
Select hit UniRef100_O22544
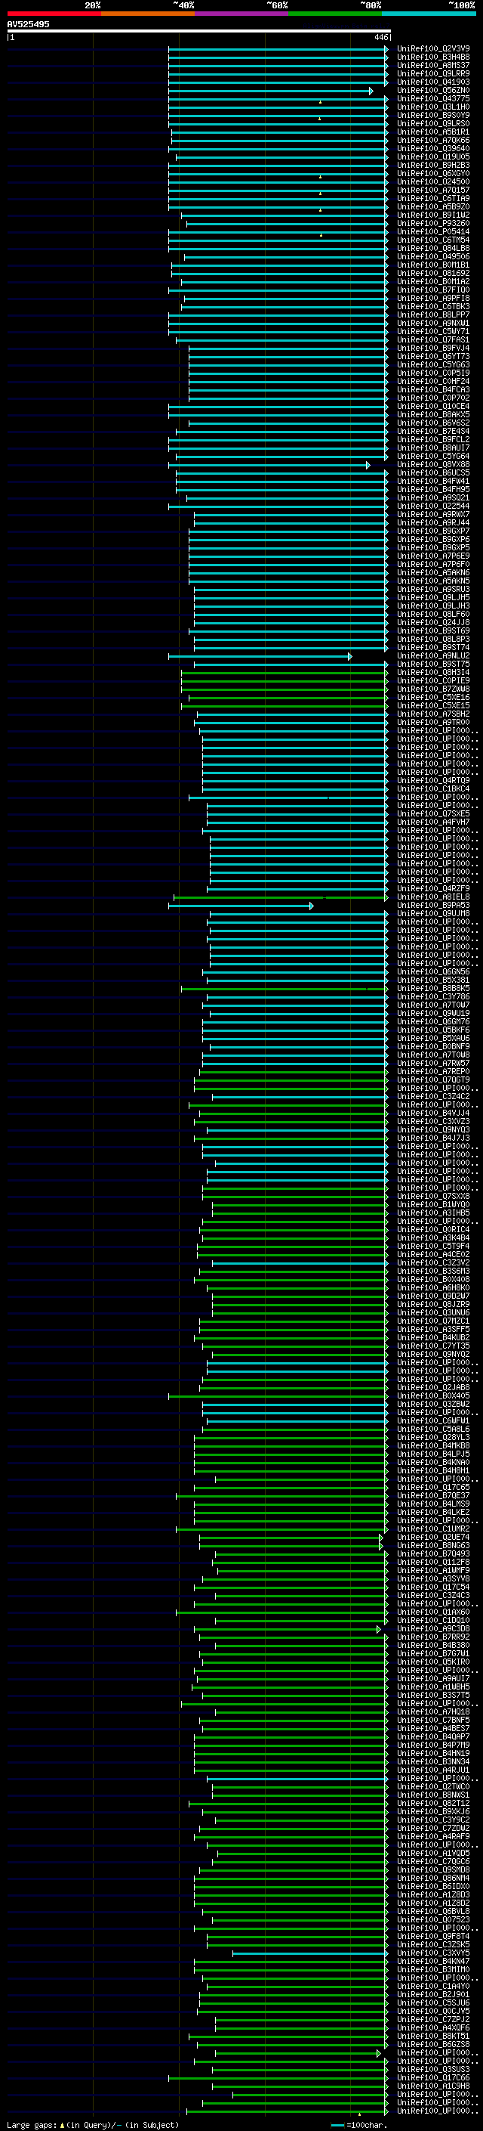click(433, 506)
